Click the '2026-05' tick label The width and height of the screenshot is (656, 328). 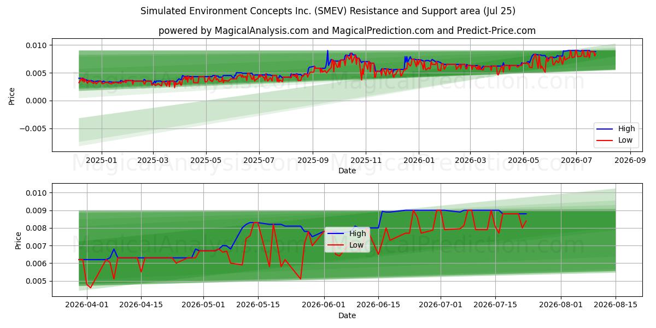tap(523, 160)
